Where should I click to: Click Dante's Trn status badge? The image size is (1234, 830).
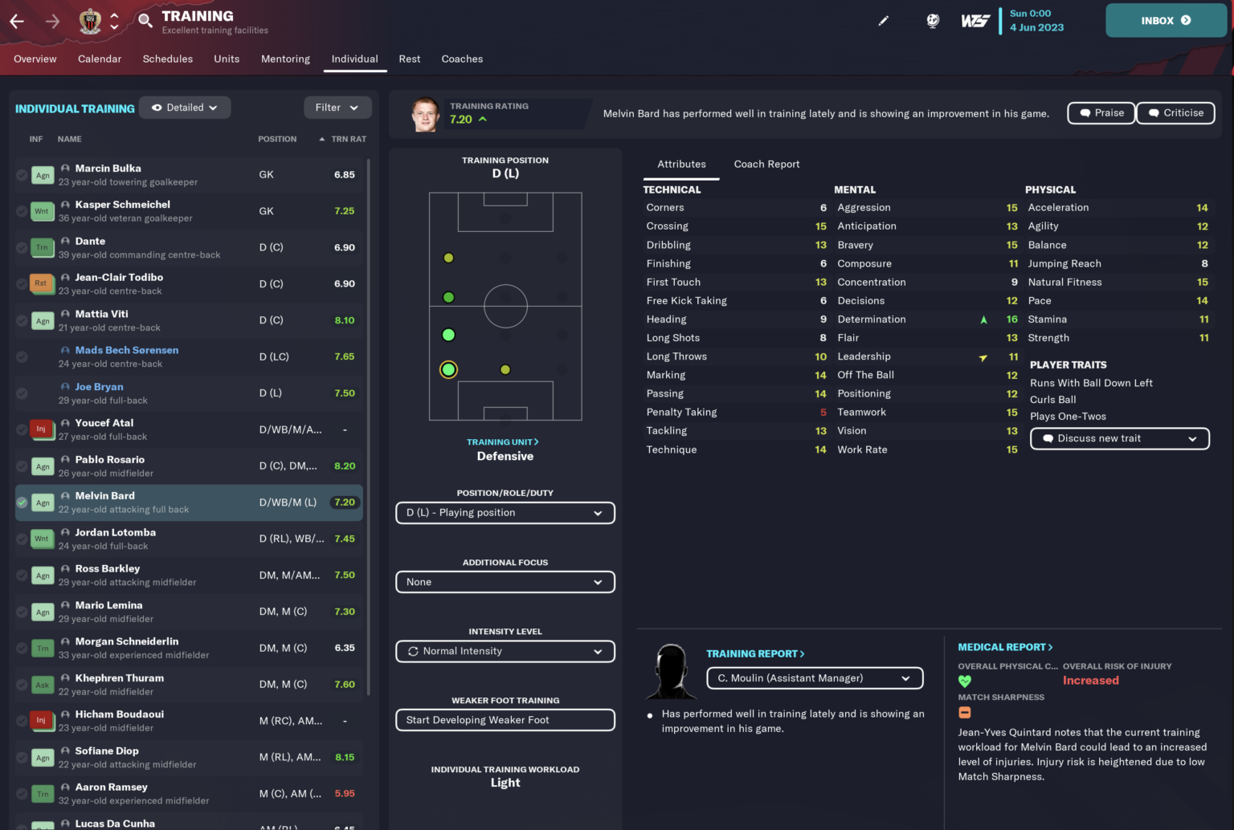tap(42, 247)
